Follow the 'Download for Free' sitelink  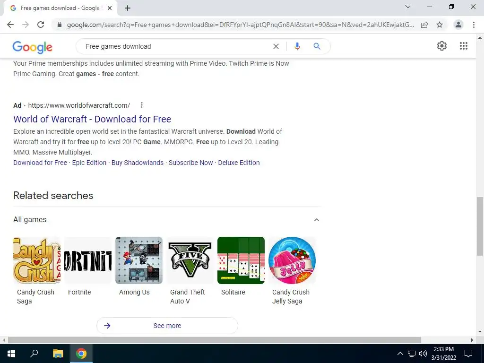coord(40,163)
